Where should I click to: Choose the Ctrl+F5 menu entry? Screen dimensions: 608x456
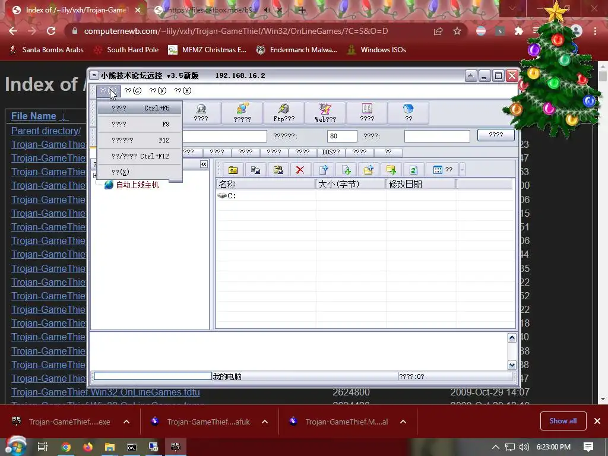coord(140,108)
